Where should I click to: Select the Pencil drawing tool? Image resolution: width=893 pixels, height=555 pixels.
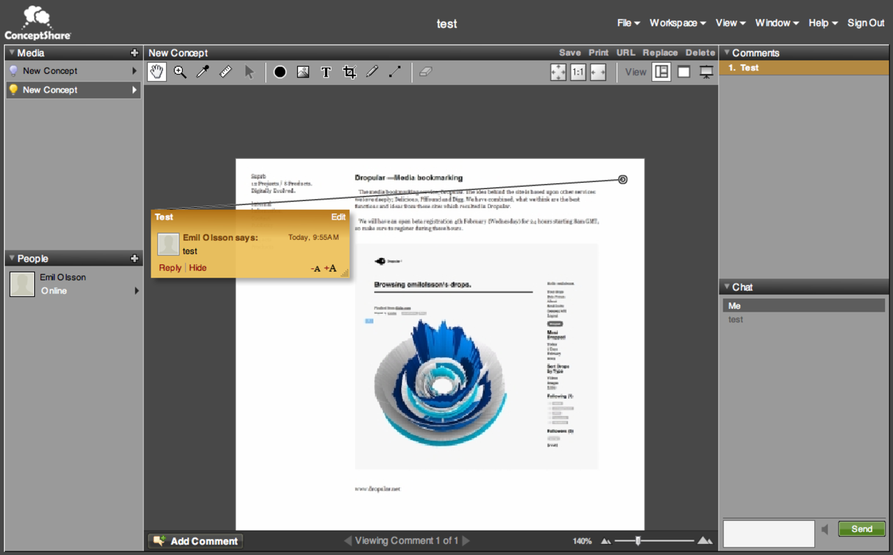[372, 72]
